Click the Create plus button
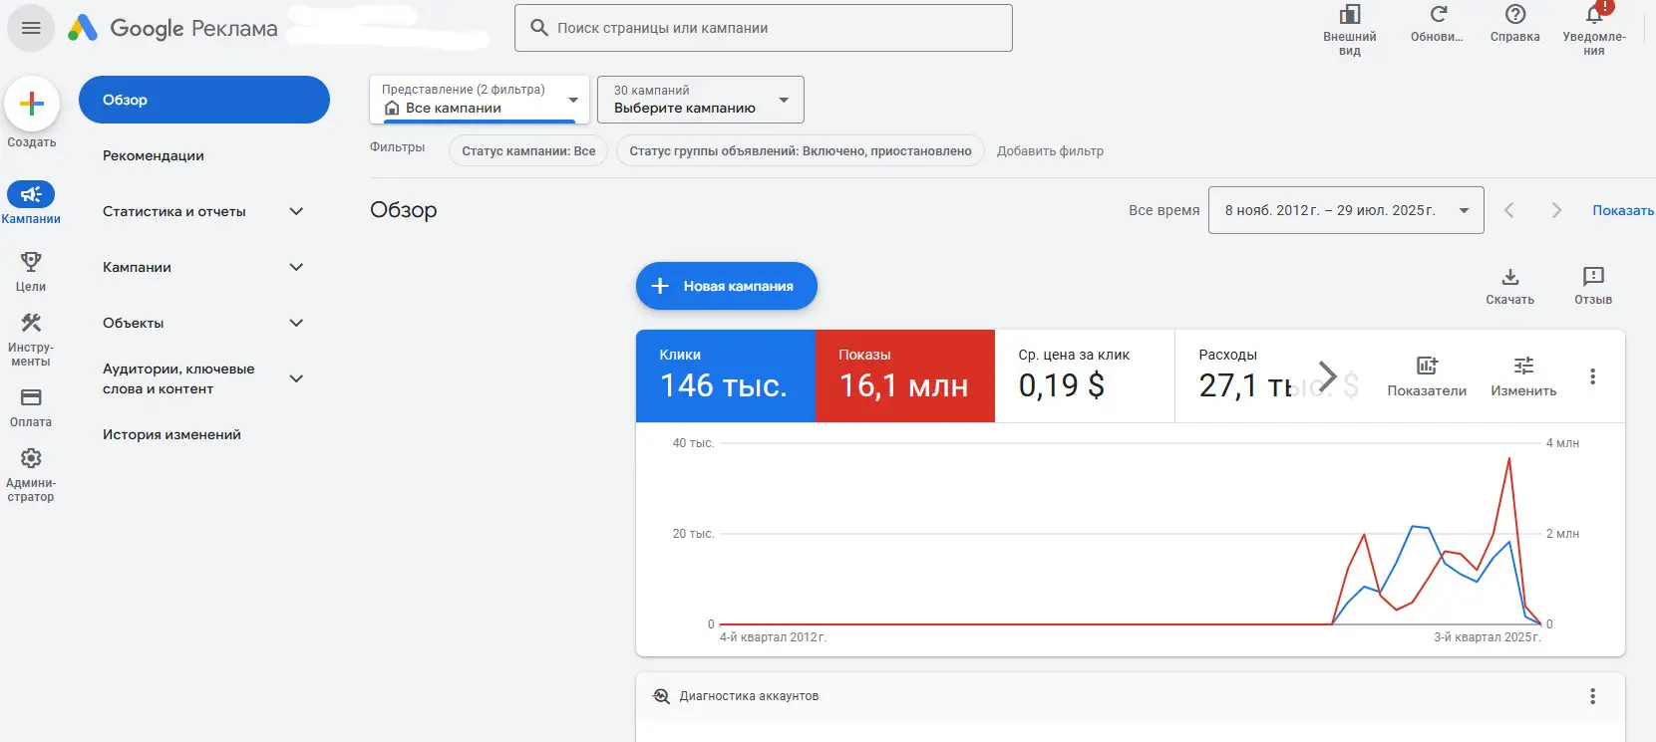 coord(32,104)
